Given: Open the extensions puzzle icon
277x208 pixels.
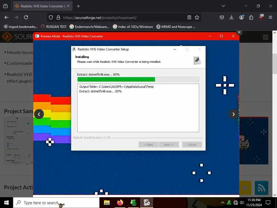Looking at the screenshot, I should (251, 17).
